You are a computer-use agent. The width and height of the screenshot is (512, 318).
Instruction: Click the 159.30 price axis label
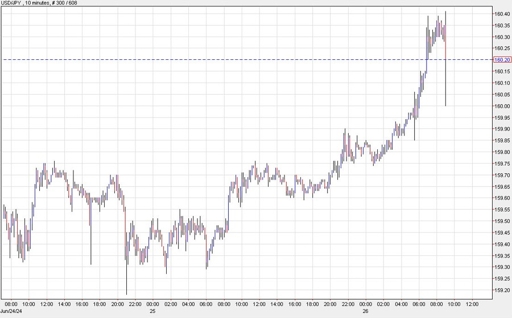pos(502,267)
